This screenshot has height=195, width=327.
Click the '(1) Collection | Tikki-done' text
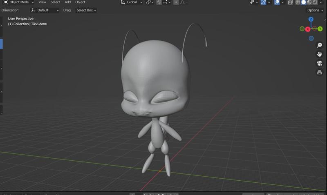click(x=27, y=24)
